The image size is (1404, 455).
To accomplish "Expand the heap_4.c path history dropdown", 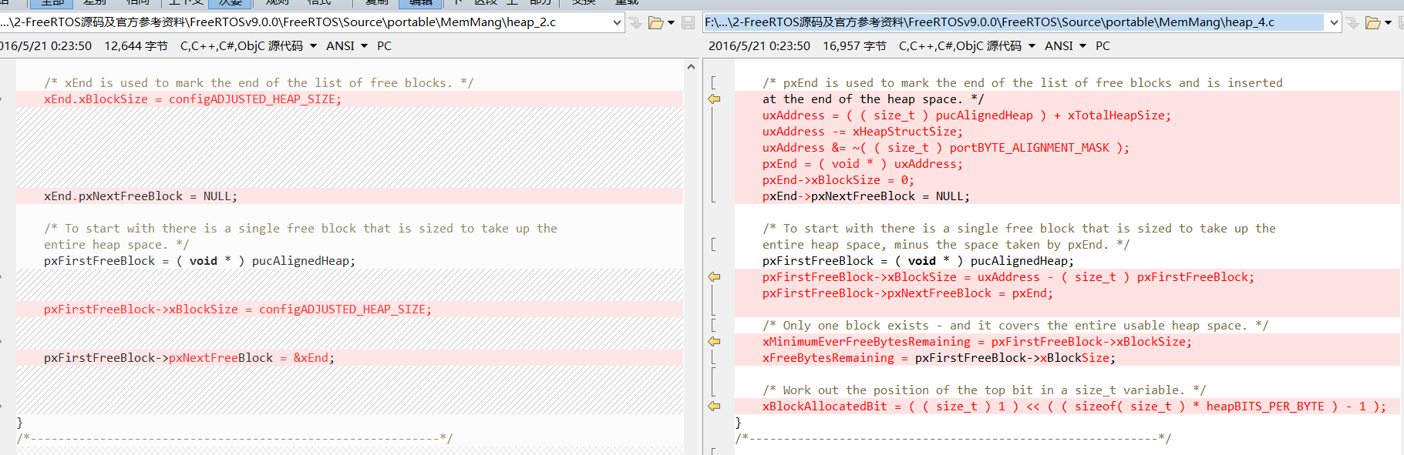I will (x=1334, y=23).
